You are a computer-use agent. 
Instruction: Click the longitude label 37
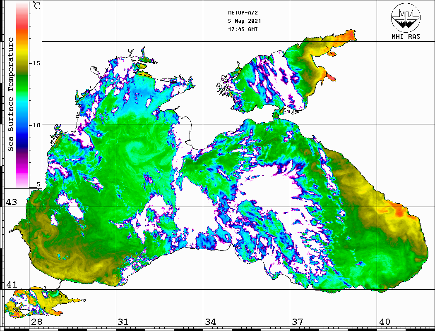[x=298, y=321]
